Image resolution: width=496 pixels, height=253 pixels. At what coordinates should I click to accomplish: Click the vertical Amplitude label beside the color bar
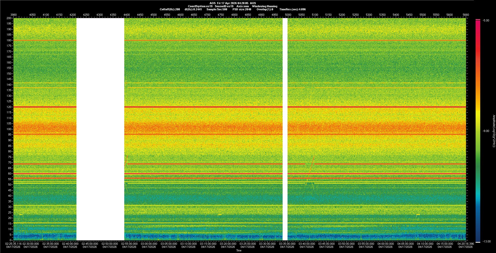coord(494,131)
